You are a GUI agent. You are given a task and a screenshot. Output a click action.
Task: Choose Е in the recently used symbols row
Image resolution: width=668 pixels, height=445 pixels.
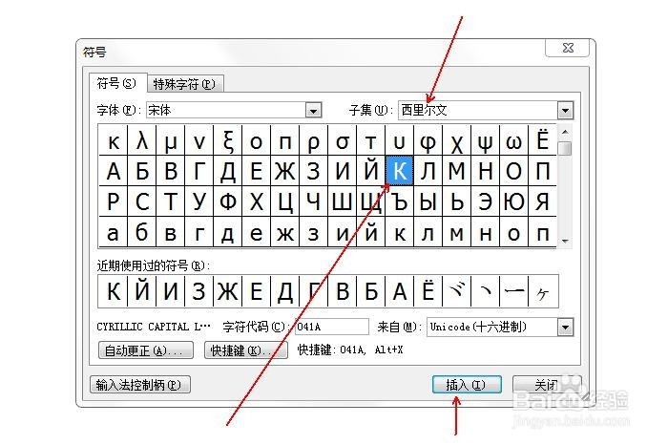(256, 291)
